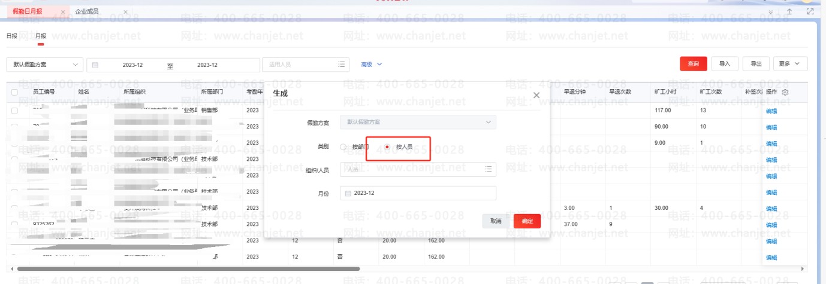Screen dimensions: 826x284
Task: Click 取消 in the 生成 dialog
Action: 496,221
